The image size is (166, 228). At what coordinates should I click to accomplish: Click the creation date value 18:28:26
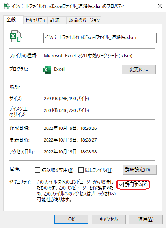click(70, 128)
